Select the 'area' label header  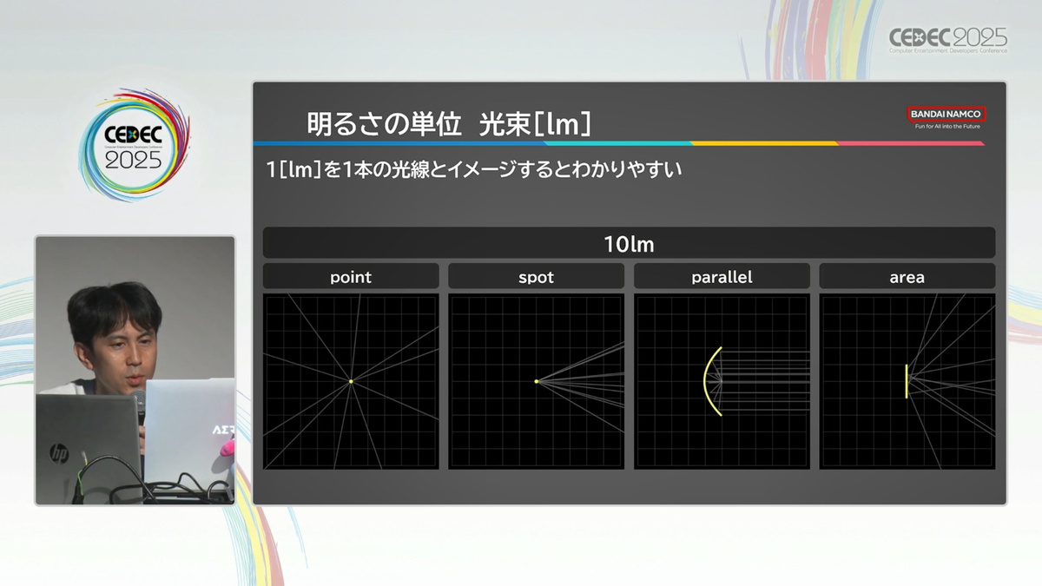tap(907, 277)
